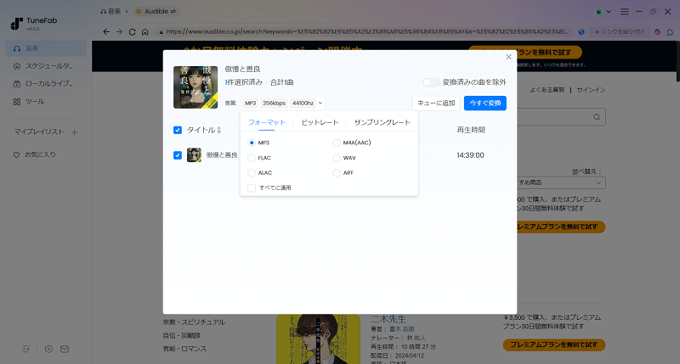The width and height of the screenshot is (680, 364).
Task: Click the round purple icon in toolbar
Action: pyautogui.click(x=657, y=31)
